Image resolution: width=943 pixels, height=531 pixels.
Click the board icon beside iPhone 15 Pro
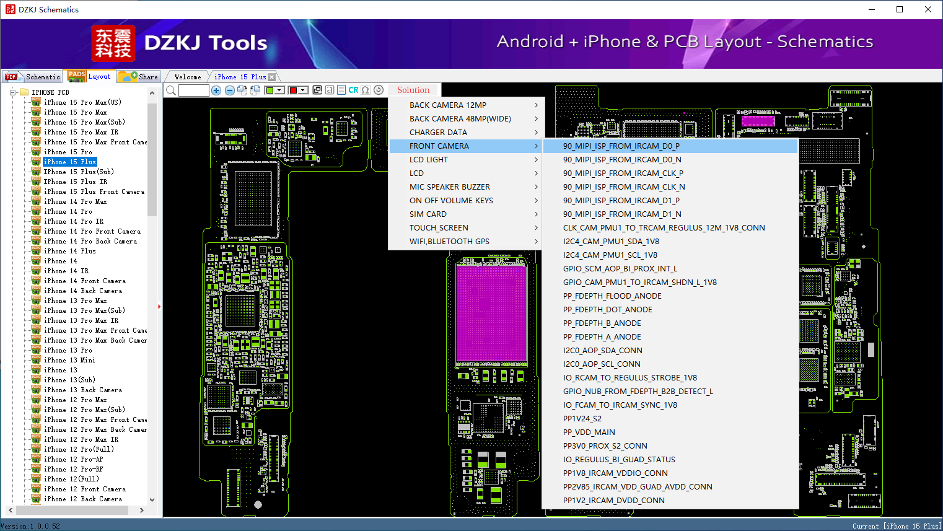[x=36, y=152]
